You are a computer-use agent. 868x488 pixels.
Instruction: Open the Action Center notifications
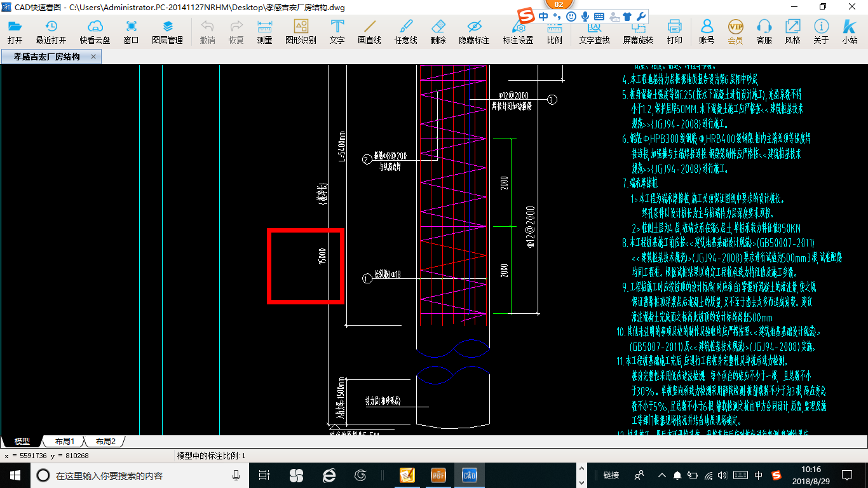click(847, 475)
